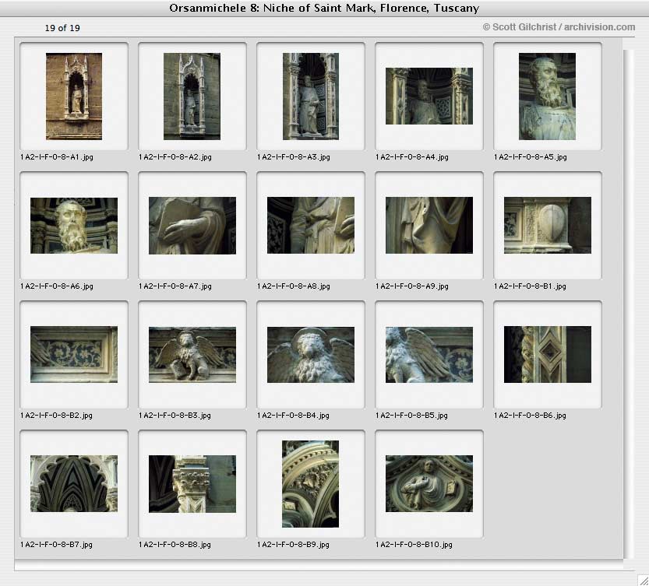
Task: Click the vertical scrollbar beside the thumbnails
Action: point(628,304)
